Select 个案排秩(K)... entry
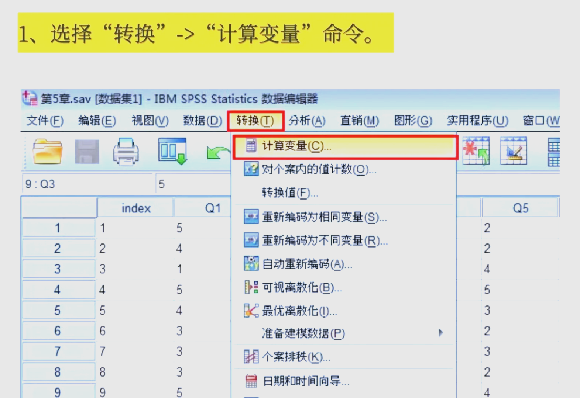The image size is (580, 398). point(344,357)
